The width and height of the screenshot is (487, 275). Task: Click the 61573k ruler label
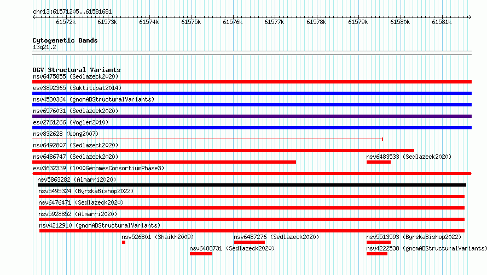(x=107, y=22)
